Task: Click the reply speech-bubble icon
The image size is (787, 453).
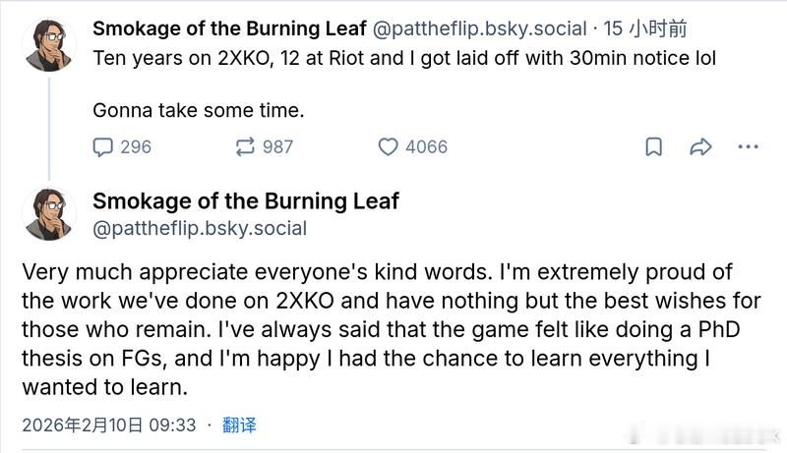Action: pyautogui.click(x=103, y=146)
